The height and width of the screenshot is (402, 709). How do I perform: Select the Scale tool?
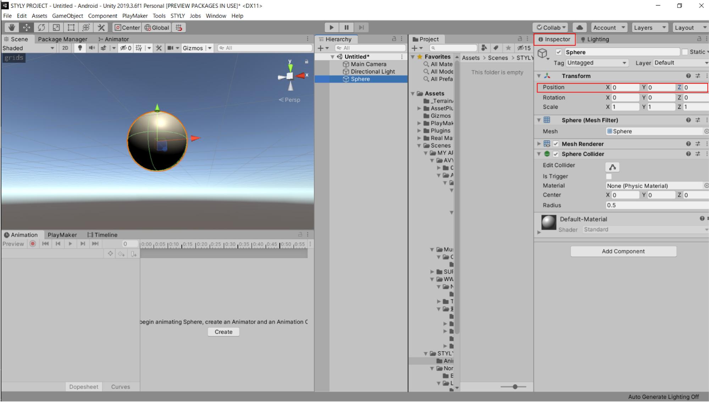pos(56,27)
